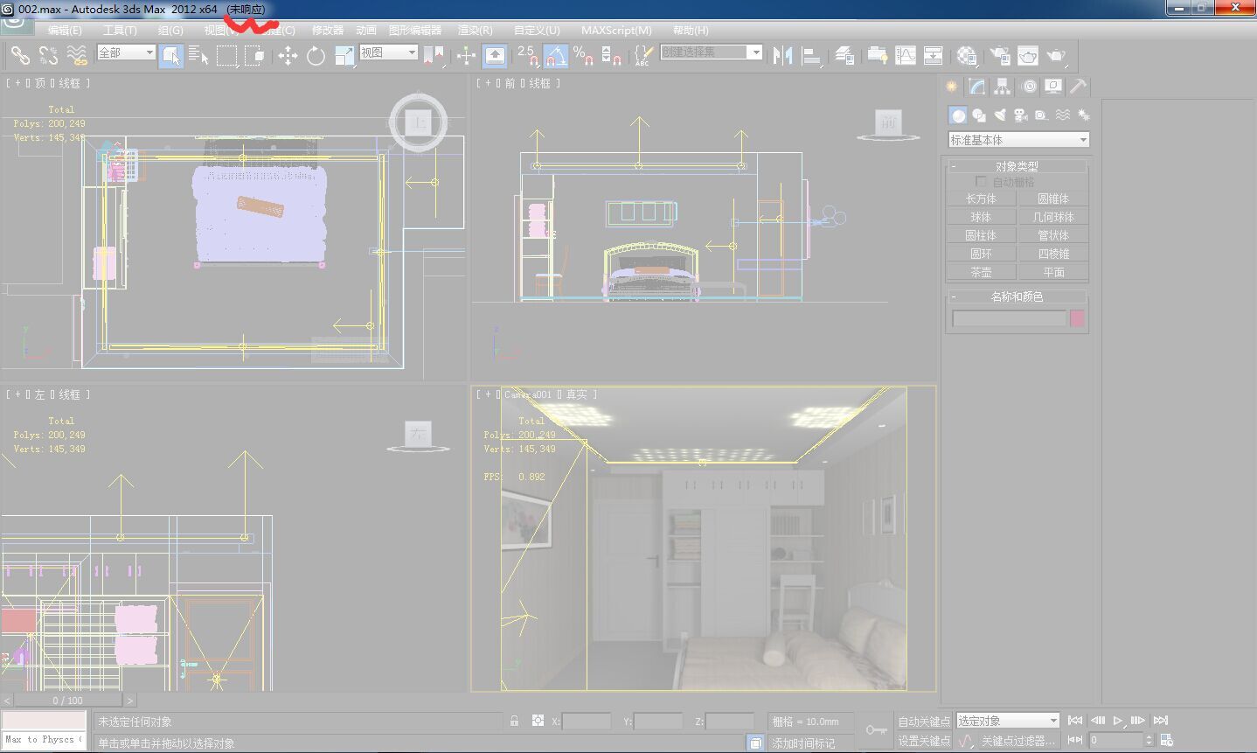Select the Lights category icon
Image resolution: width=1257 pixels, height=753 pixels.
[1000, 115]
